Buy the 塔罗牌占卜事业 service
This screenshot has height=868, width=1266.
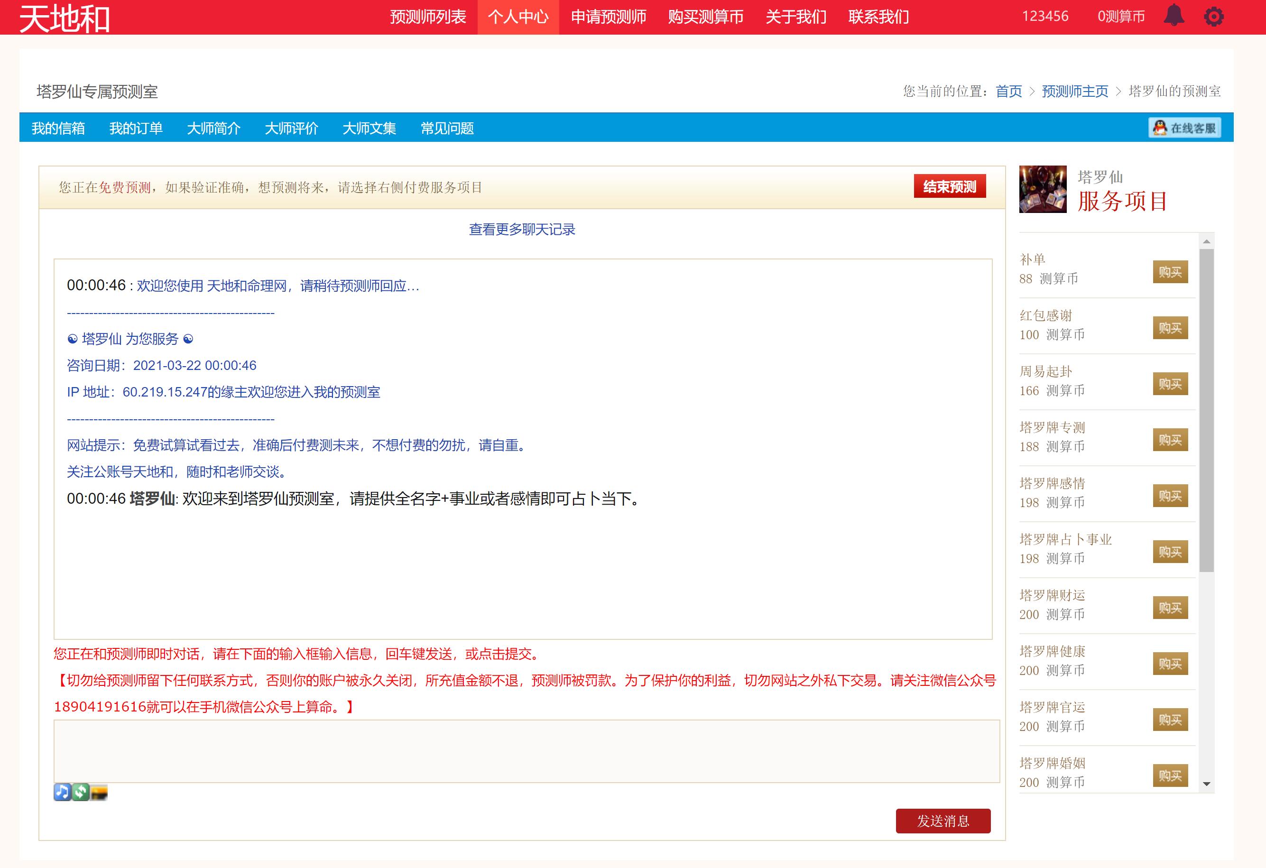pos(1170,552)
